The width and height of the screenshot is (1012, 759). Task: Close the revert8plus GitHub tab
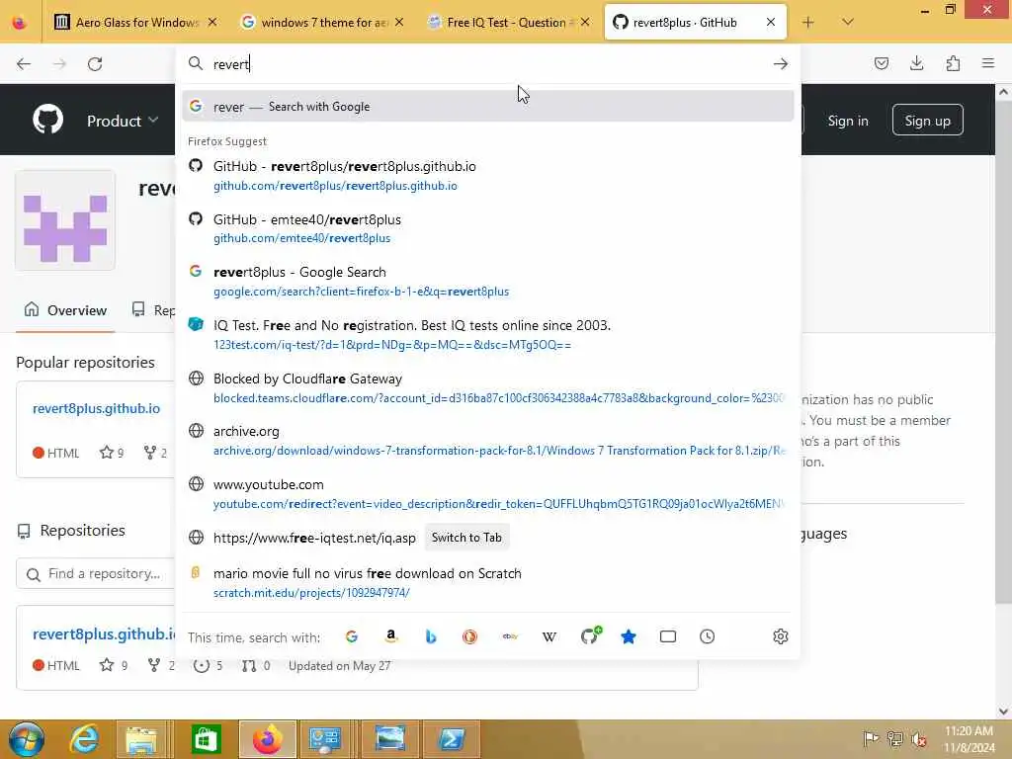pos(771,23)
